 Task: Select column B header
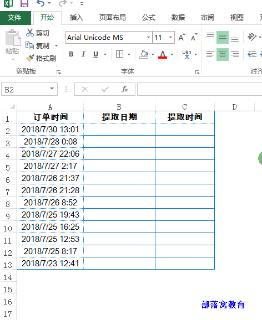(119, 106)
